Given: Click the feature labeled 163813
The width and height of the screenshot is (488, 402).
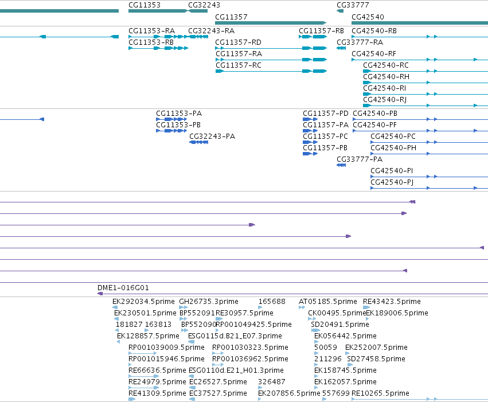Looking at the screenshot, I should tap(158, 325).
